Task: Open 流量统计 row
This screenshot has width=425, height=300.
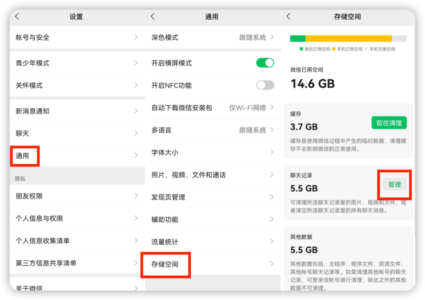Action: pos(213,242)
